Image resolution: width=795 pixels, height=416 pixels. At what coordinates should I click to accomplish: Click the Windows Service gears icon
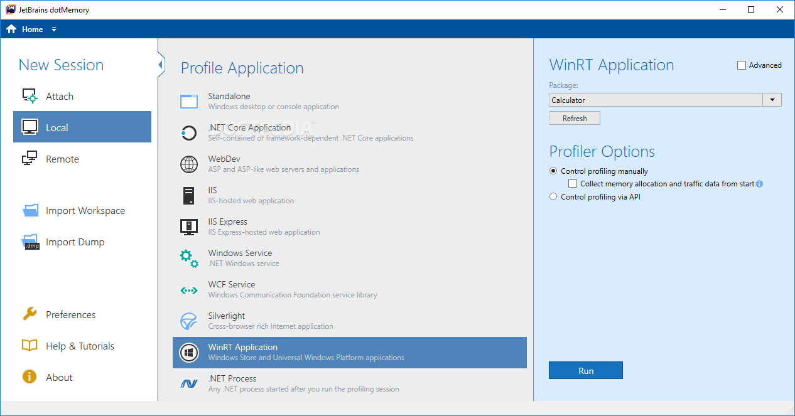click(x=189, y=258)
